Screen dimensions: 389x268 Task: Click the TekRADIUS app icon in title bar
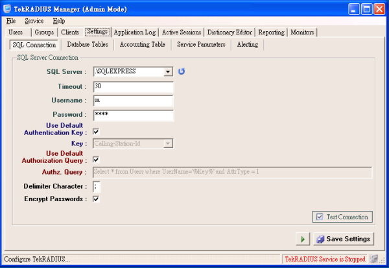click(x=7, y=8)
